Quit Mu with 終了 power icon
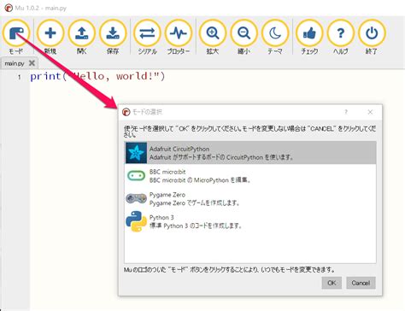This screenshot has height=311, width=405. click(372, 33)
